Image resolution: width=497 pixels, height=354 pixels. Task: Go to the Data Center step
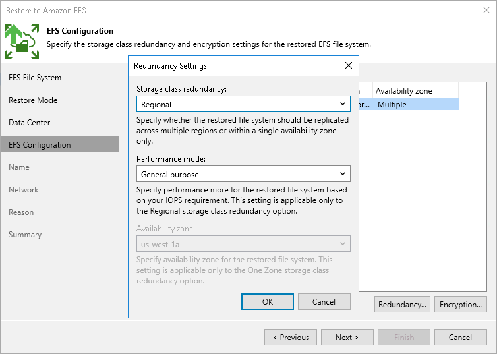tap(30, 123)
